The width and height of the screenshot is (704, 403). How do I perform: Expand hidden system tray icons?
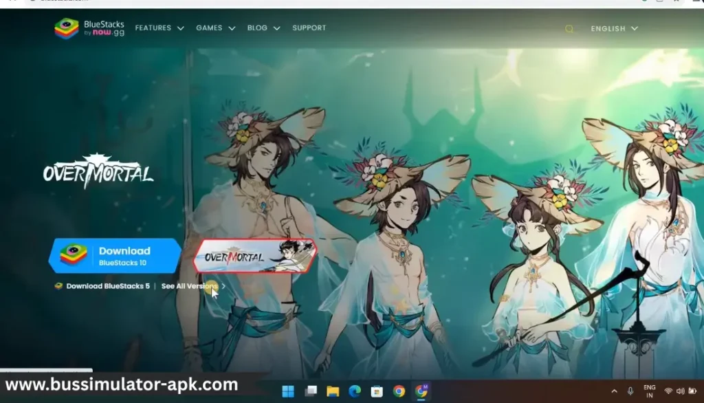(x=614, y=391)
